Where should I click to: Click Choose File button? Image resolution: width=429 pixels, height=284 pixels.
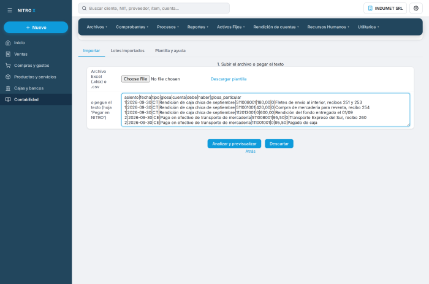click(x=135, y=79)
